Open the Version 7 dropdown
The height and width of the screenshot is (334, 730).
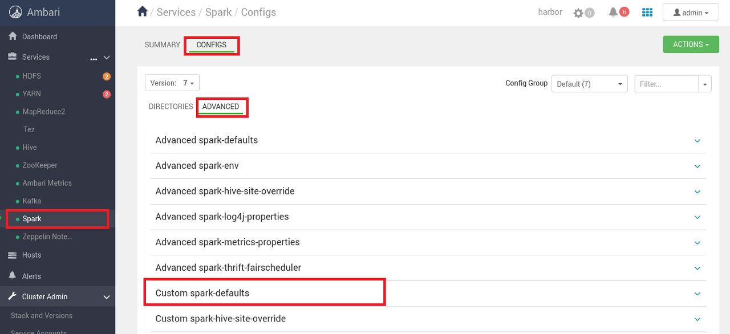[172, 83]
